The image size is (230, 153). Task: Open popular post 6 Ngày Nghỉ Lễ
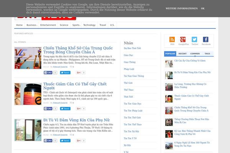(192, 144)
